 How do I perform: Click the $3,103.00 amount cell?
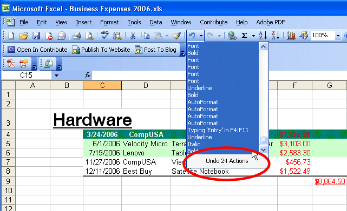pos(295,144)
